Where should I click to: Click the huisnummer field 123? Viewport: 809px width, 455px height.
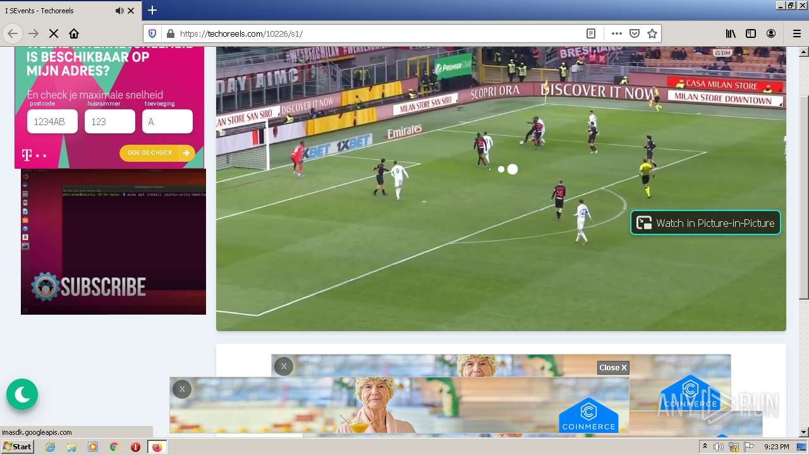tap(110, 121)
